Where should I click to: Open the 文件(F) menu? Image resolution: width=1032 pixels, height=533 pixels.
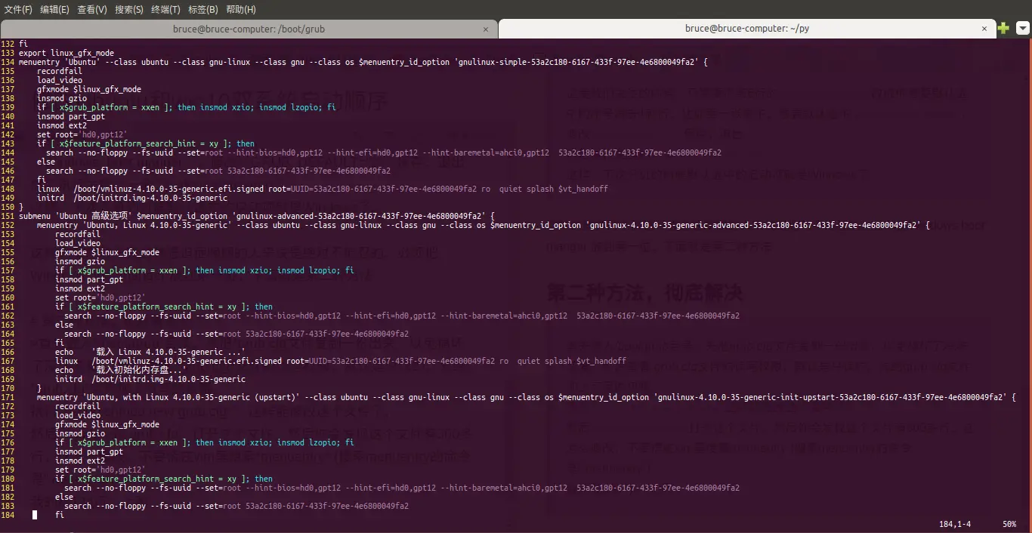18,9
